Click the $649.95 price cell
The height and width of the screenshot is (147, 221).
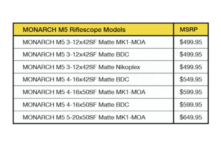pos(191,117)
